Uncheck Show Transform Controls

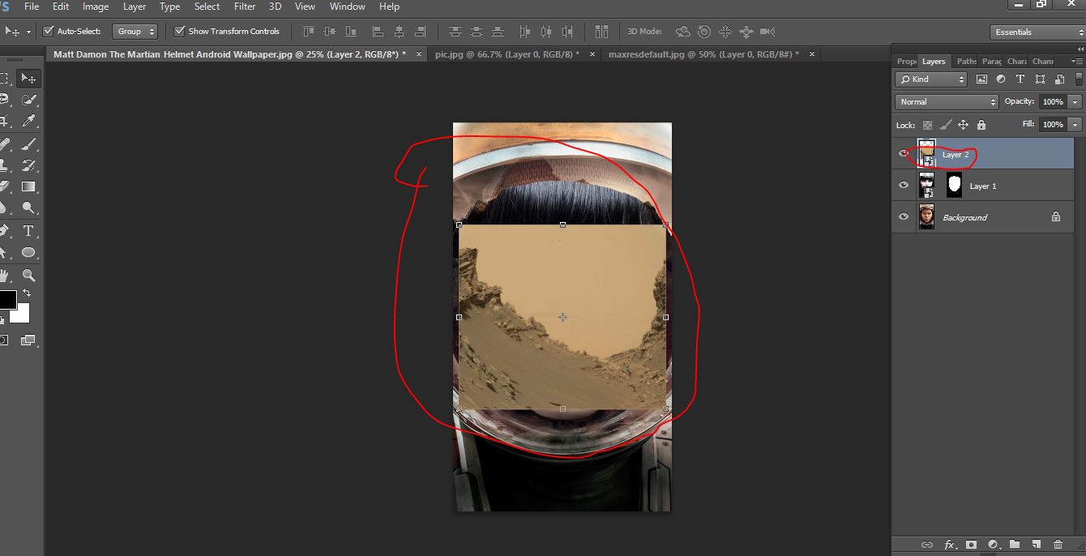180,32
